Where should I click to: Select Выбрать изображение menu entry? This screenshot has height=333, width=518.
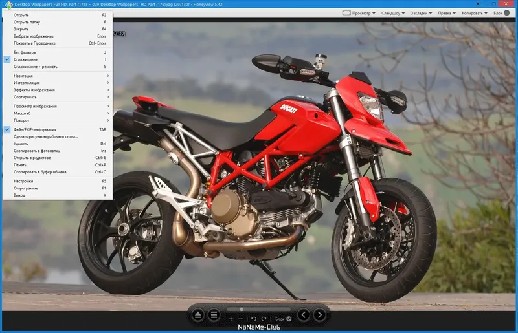click(58, 36)
